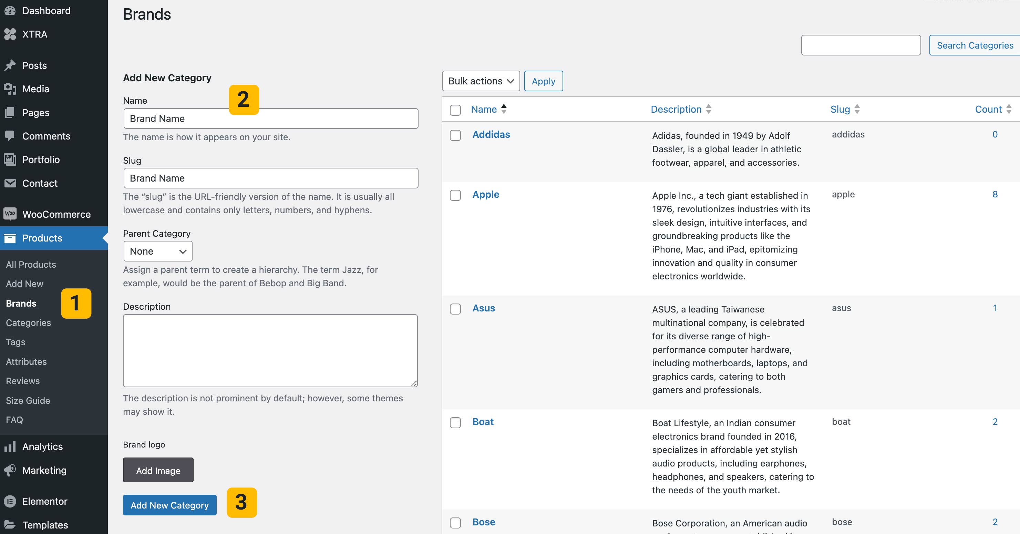
Task: Click the WooCommerce Woo logo icon
Action: tap(10, 214)
